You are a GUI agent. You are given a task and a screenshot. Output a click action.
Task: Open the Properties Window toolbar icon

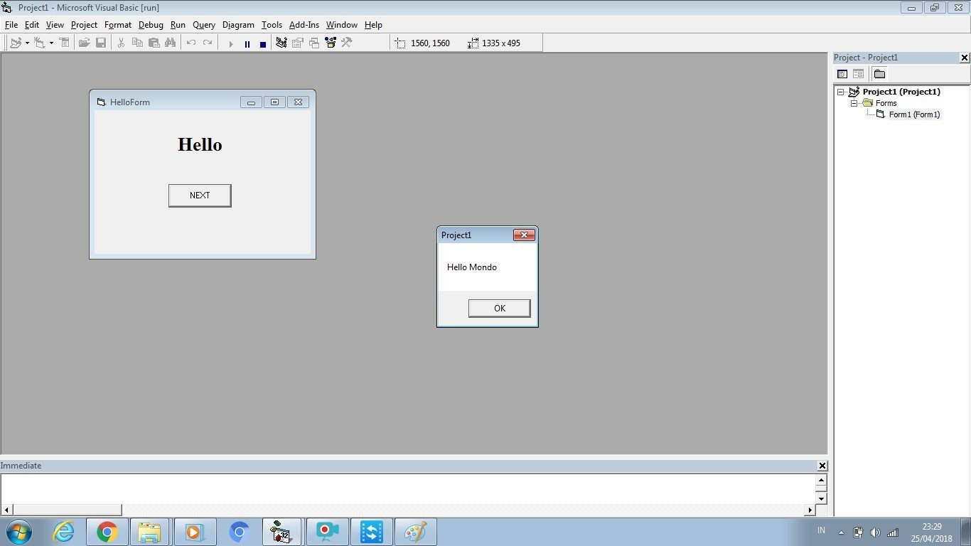click(297, 43)
